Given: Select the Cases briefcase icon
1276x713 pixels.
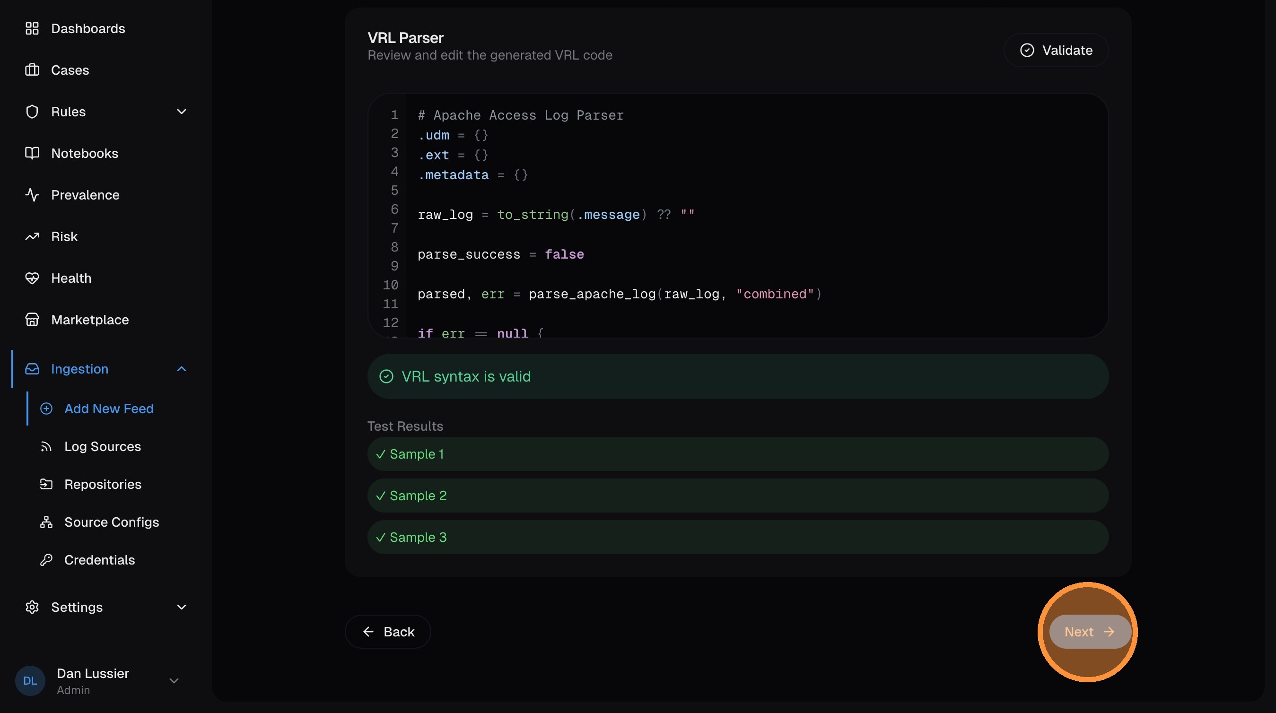Looking at the screenshot, I should click(x=32, y=70).
